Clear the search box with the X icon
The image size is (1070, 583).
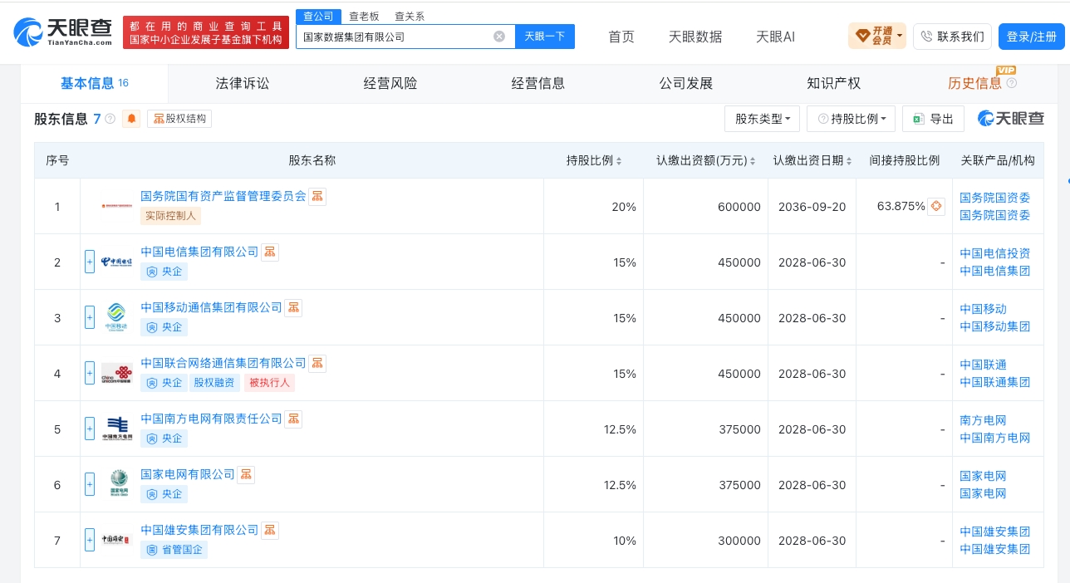499,37
